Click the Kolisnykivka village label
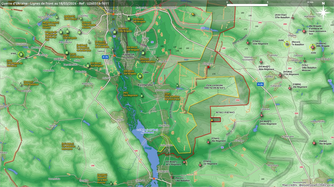This screenshot has width=334, height=187. [167, 145]
